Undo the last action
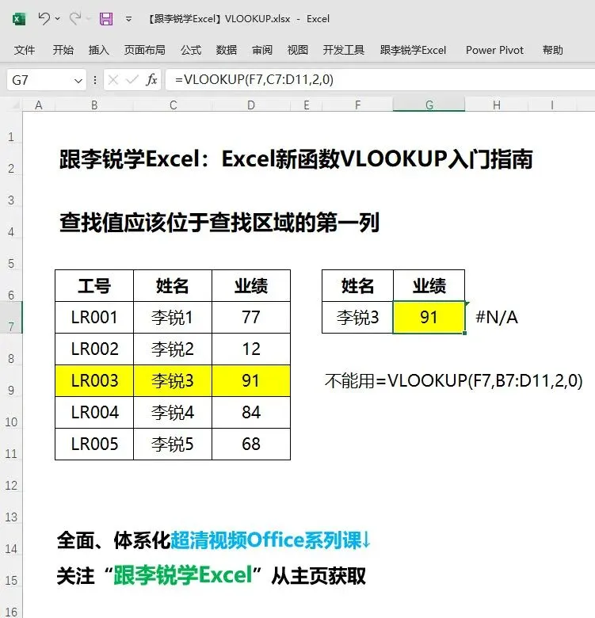 [44, 18]
